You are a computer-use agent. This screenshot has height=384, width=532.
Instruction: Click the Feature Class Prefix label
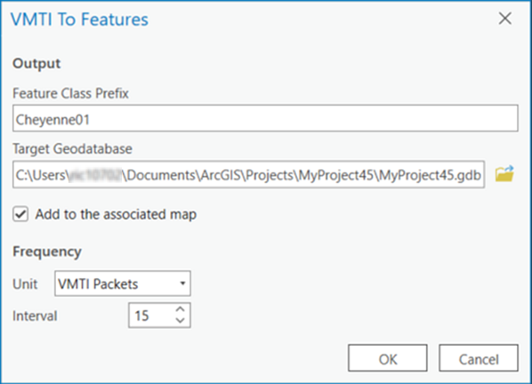(70, 93)
